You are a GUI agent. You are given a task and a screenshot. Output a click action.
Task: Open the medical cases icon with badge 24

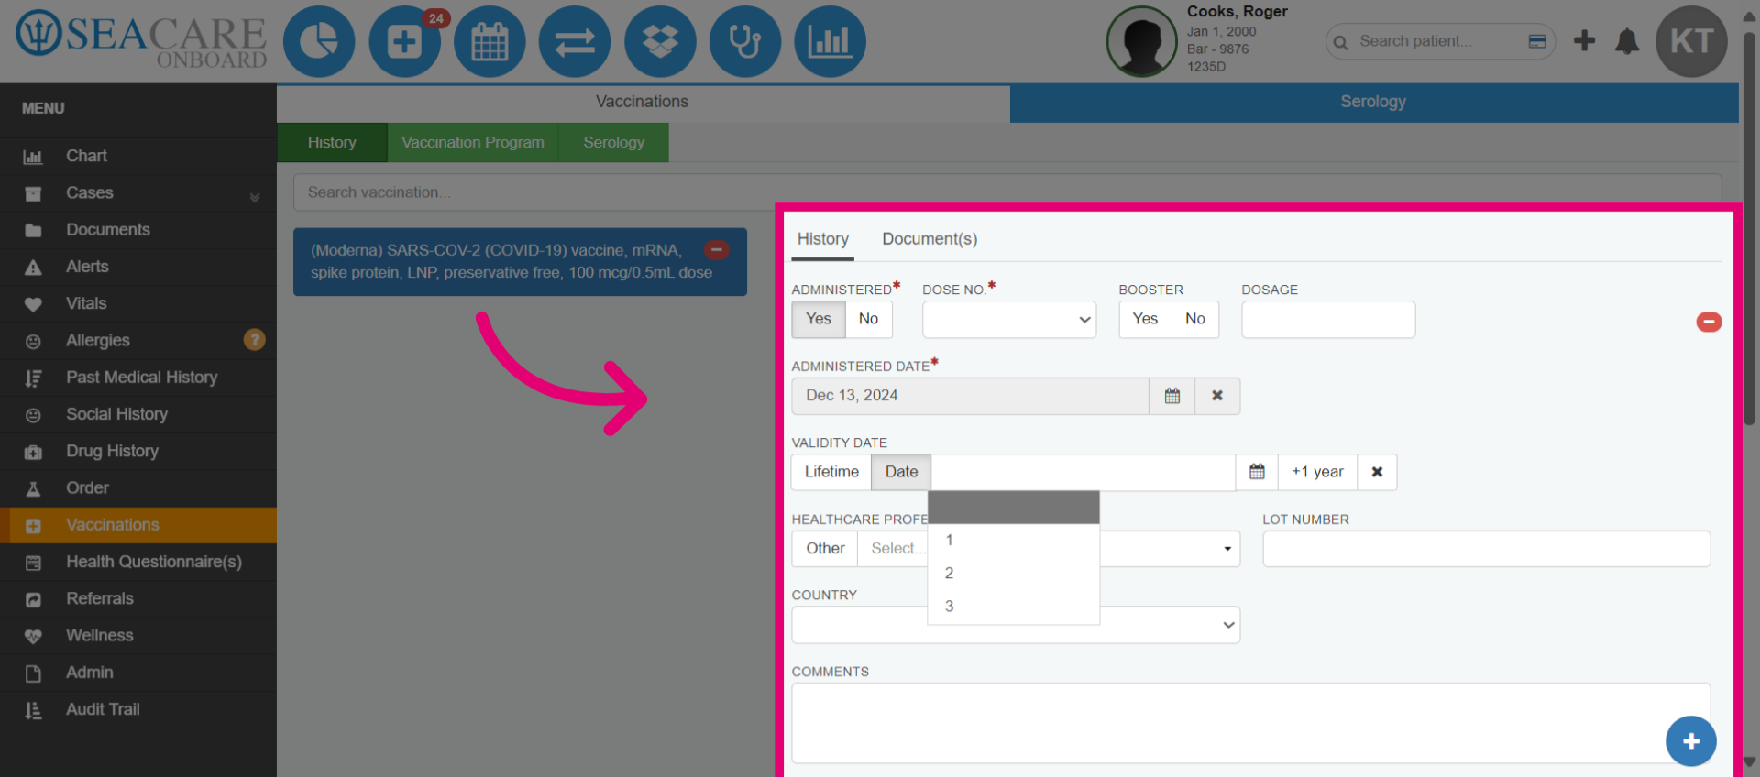[404, 41]
